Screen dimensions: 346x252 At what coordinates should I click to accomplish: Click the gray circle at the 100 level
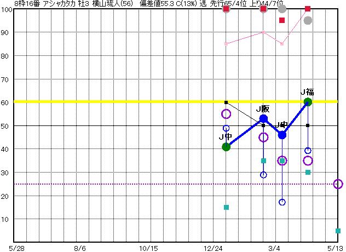pos(282,9)
